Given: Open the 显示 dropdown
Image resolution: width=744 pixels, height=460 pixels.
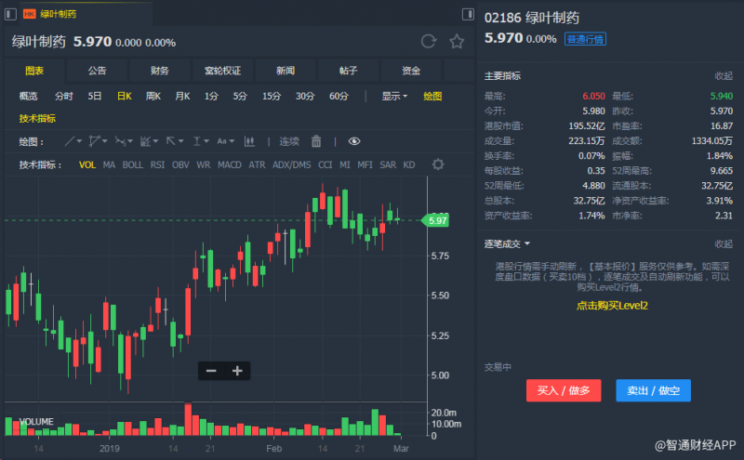Looking at the screenshot, I should tap(394, 97).
